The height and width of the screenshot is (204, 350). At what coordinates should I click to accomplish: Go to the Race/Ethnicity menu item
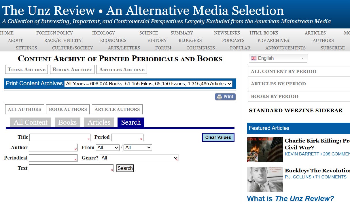[63, 41]
